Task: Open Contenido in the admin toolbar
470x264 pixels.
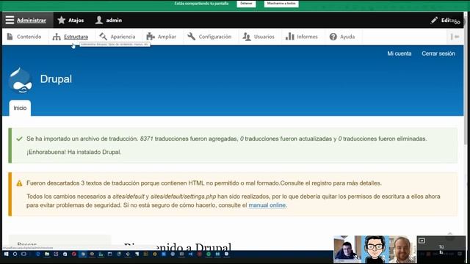Action: (24, 37)
